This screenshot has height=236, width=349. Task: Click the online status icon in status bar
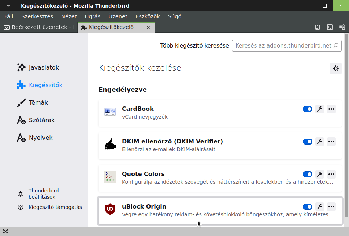5,231
